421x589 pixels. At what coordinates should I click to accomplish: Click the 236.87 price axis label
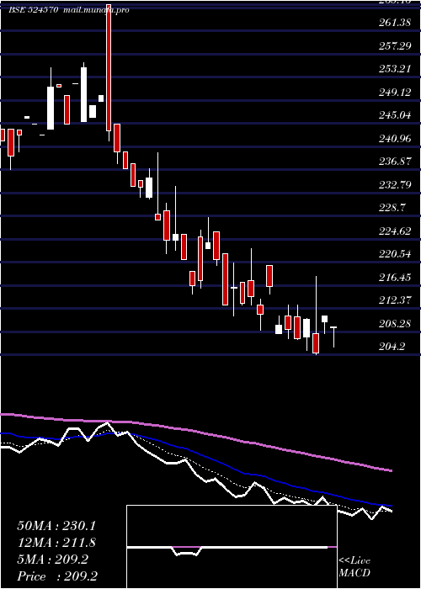point(395,162)
